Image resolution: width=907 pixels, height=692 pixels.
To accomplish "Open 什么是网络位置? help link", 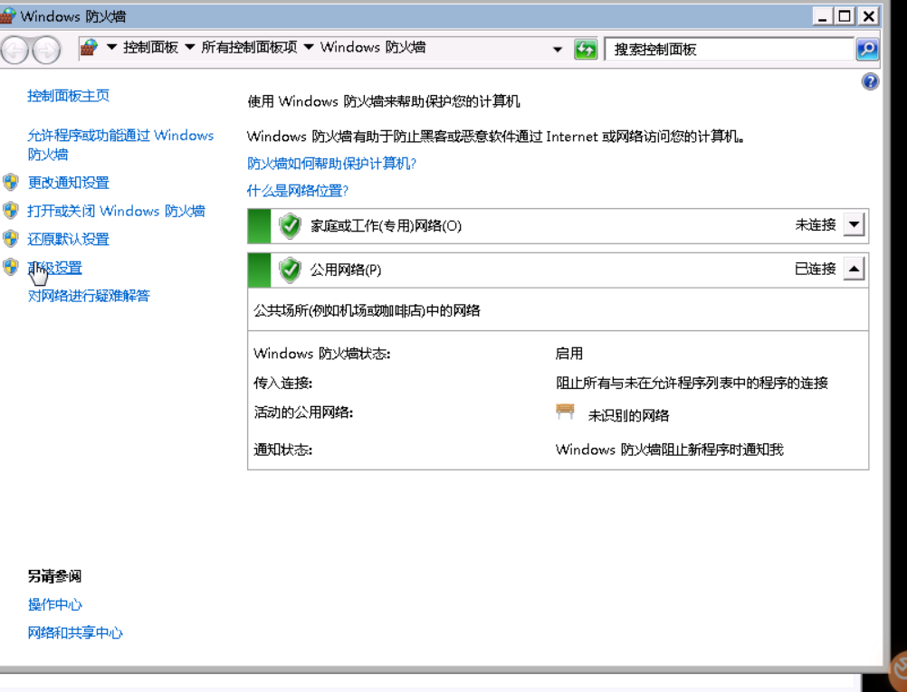I will point(297,190).
